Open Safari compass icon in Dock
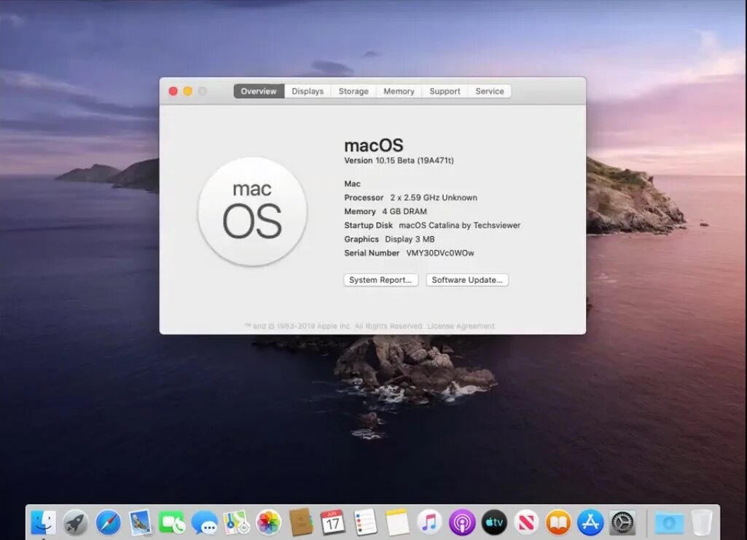Image resolution: width=747 pixels, height=540 pixels. [x=108, y=523]
